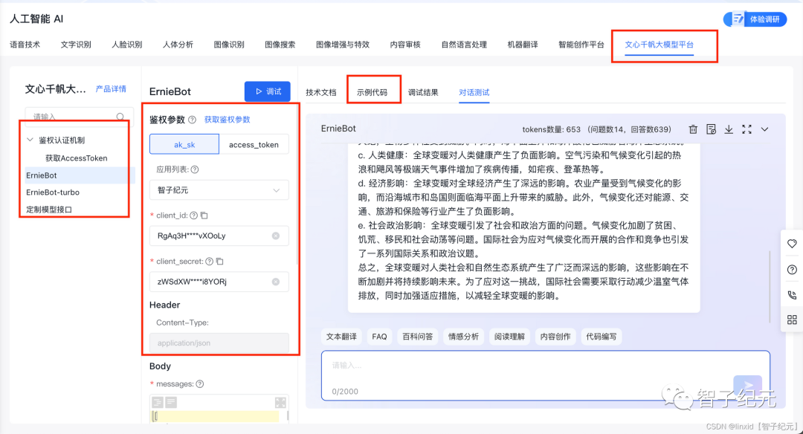Open the phone contact icon on right sidebar
Screen dimensions: 803x434
click(792, 294)
